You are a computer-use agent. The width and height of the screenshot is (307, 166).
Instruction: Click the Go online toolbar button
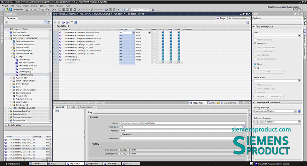[x=84, y=9]
